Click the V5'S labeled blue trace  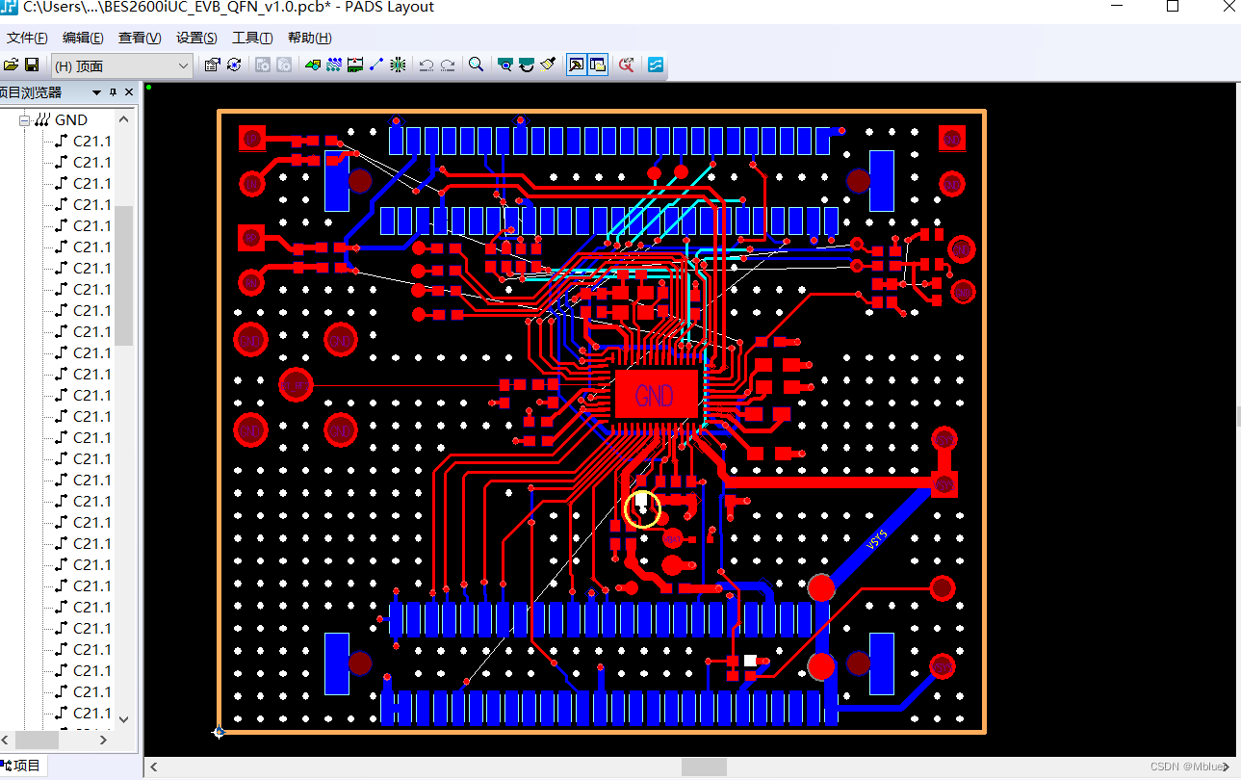[x=875, y=541]
